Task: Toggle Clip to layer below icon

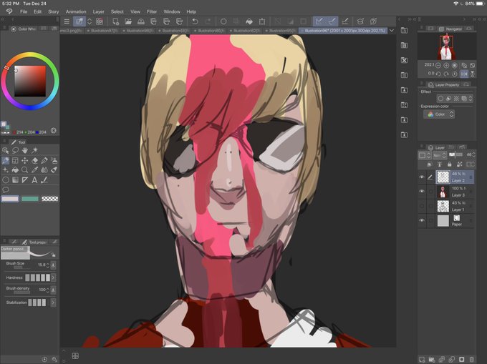Action: [430, 164]
